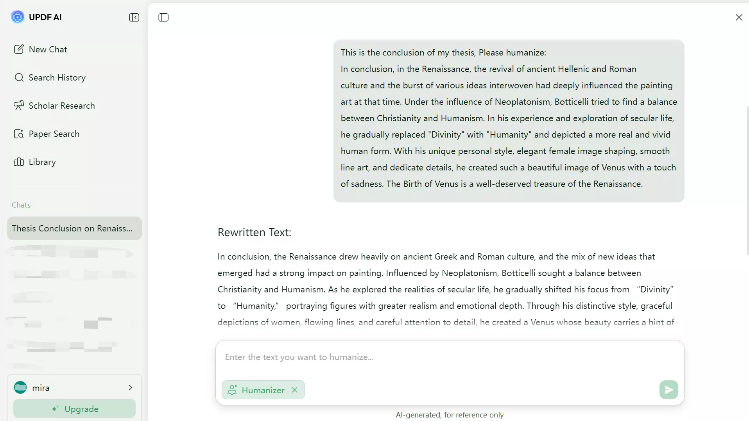Click the New Chat compose icon
The image size is (749, 421).
coord(19,49)
